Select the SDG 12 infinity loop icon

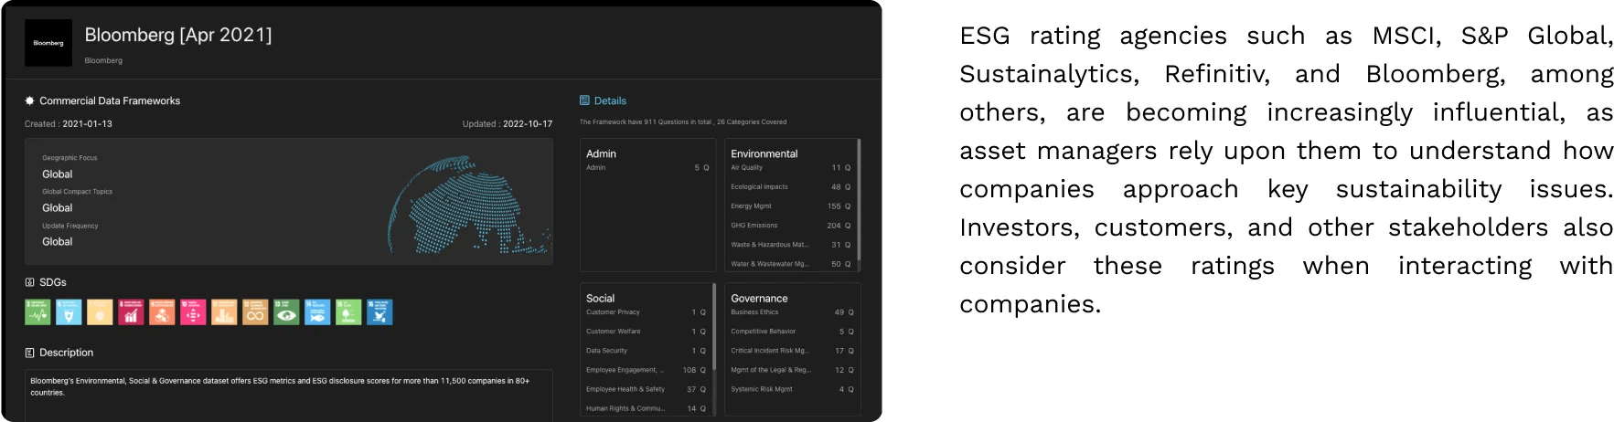255,312
